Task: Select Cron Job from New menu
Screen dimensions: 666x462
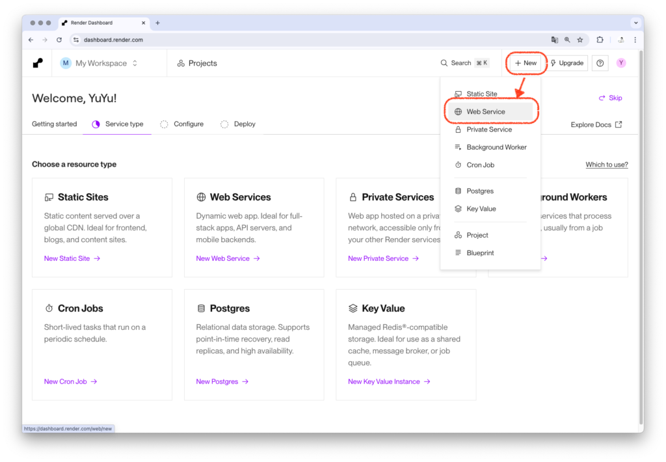Action: (490, 165)
